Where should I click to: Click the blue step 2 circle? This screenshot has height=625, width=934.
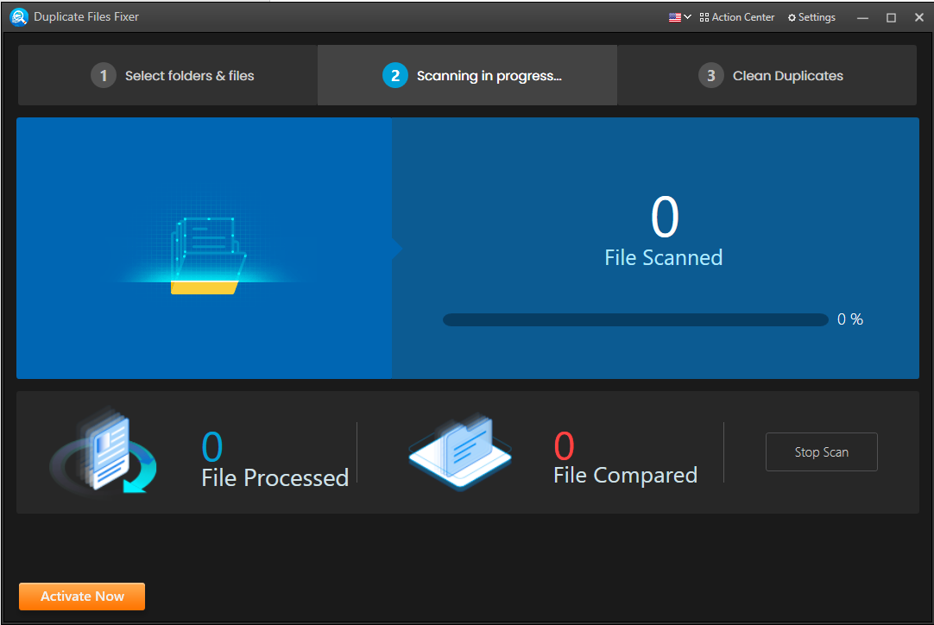tap(395, 76)
